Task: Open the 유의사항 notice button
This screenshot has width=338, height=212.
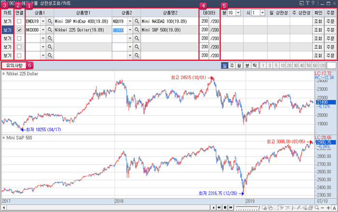Action: coord(14,65)
